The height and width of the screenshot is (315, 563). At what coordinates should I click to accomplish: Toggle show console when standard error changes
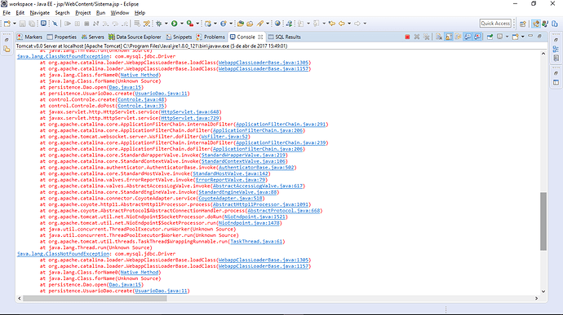point(477,37)
